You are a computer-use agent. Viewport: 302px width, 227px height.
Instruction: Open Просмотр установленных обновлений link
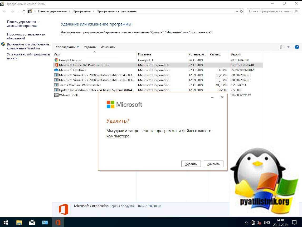pos(26,36)
